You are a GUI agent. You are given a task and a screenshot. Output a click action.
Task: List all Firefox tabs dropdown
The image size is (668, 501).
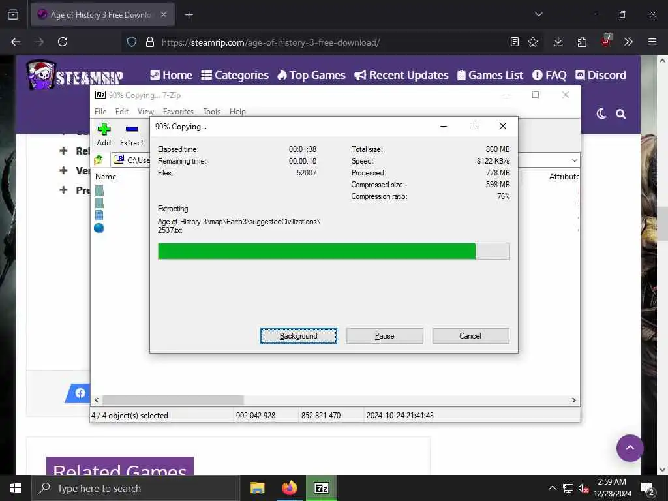538,14
